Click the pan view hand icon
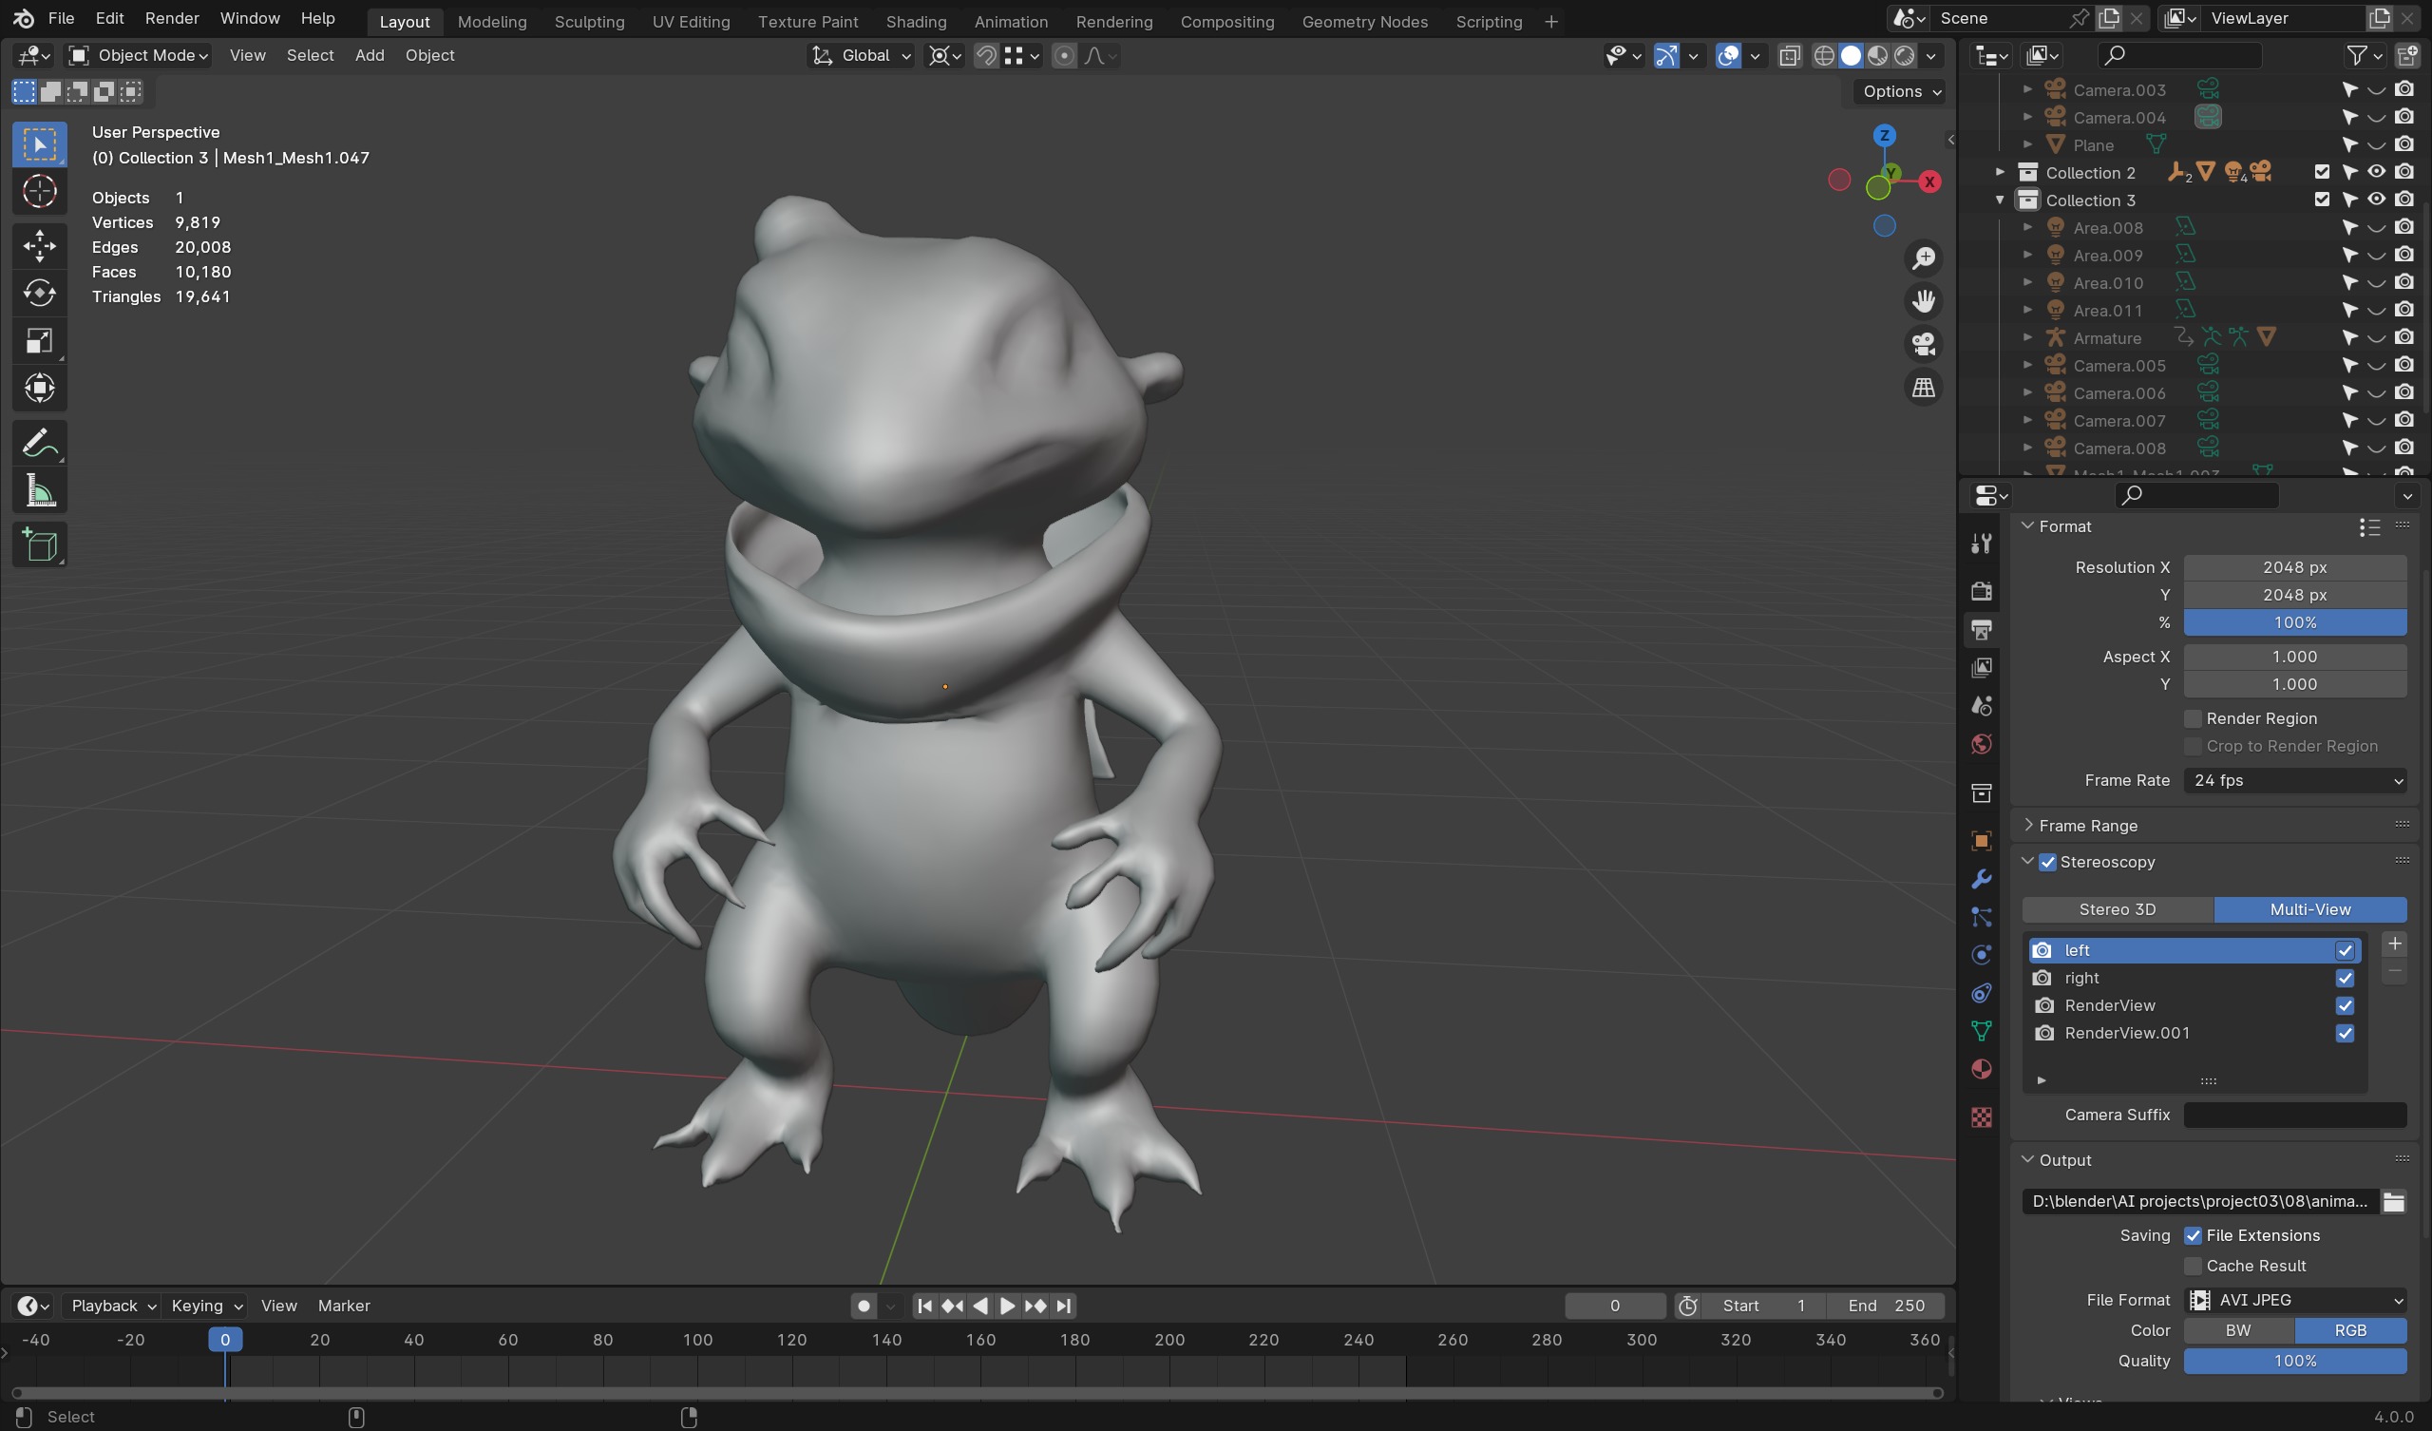Viewport: 2432px width, 1431px height. [x=1924, y=301]
